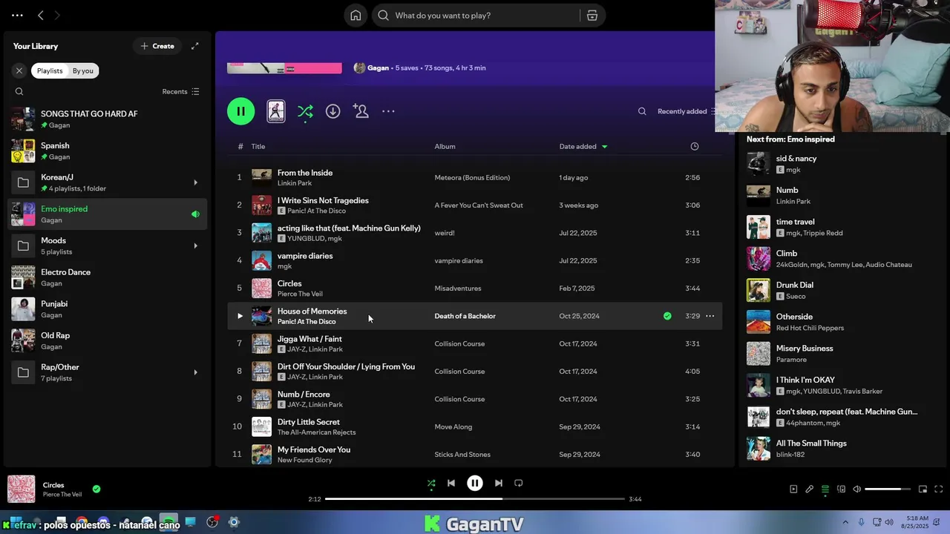Screen dimensions: 950x534
Task: Sort tracks by Title column
Action: [258, 146]
